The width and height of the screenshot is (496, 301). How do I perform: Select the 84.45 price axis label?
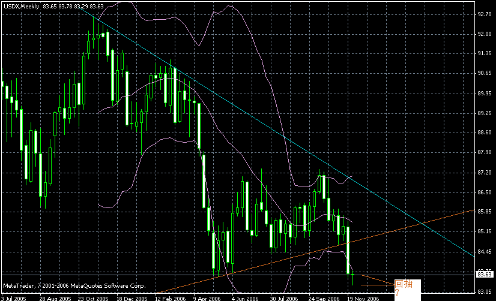pos(485,252)
